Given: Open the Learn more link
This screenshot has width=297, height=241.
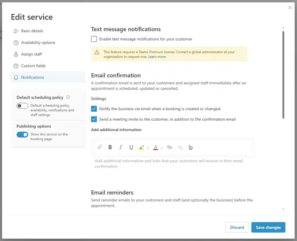Looking at the screenshot, I should coord(157,57).
